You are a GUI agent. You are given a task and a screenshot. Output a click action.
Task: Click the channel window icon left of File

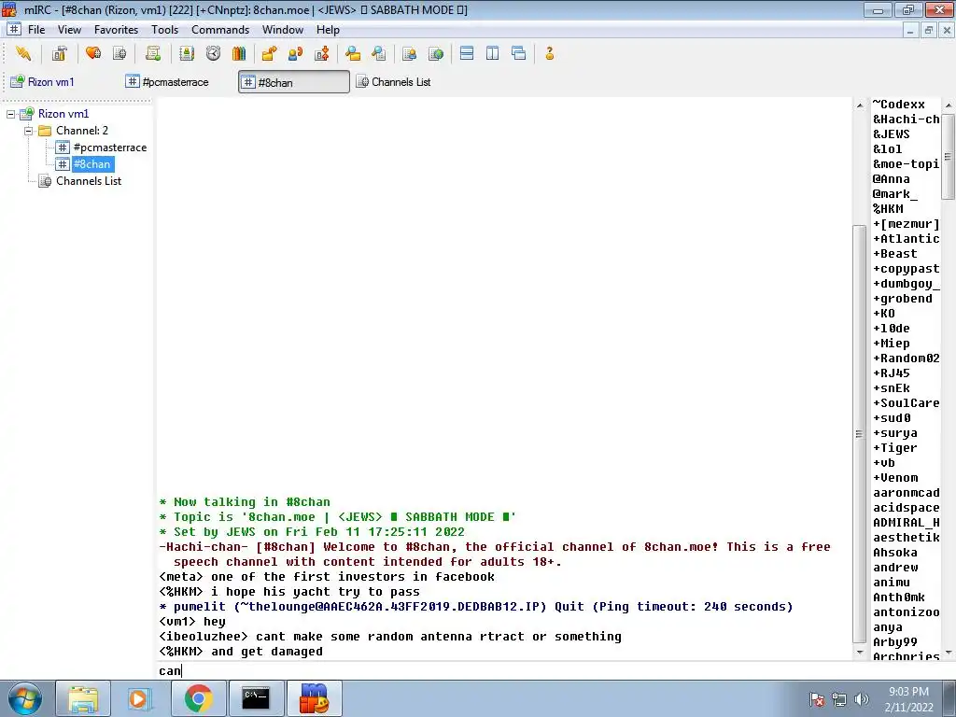14,29
